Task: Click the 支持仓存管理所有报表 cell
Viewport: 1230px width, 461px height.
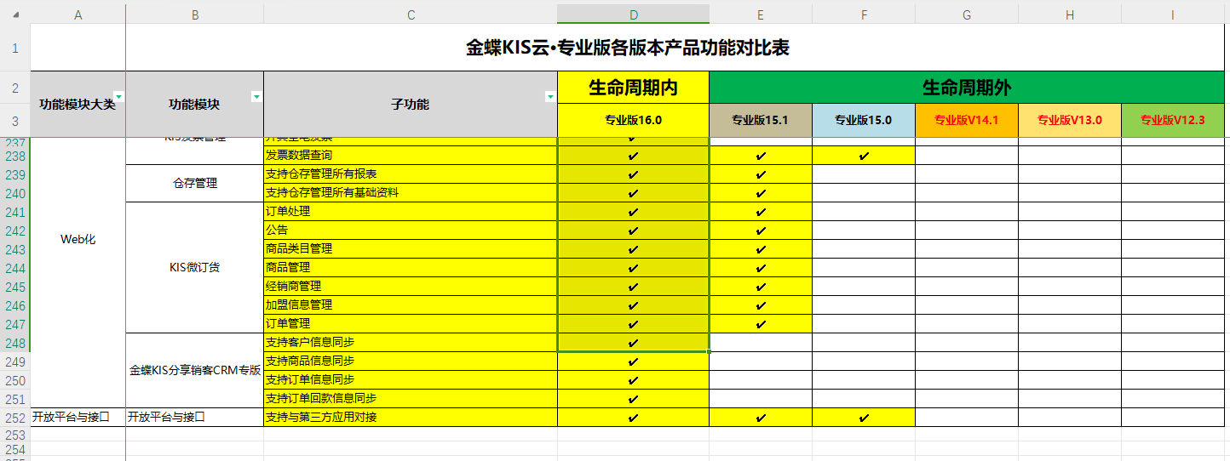Action: pos(411,174)
